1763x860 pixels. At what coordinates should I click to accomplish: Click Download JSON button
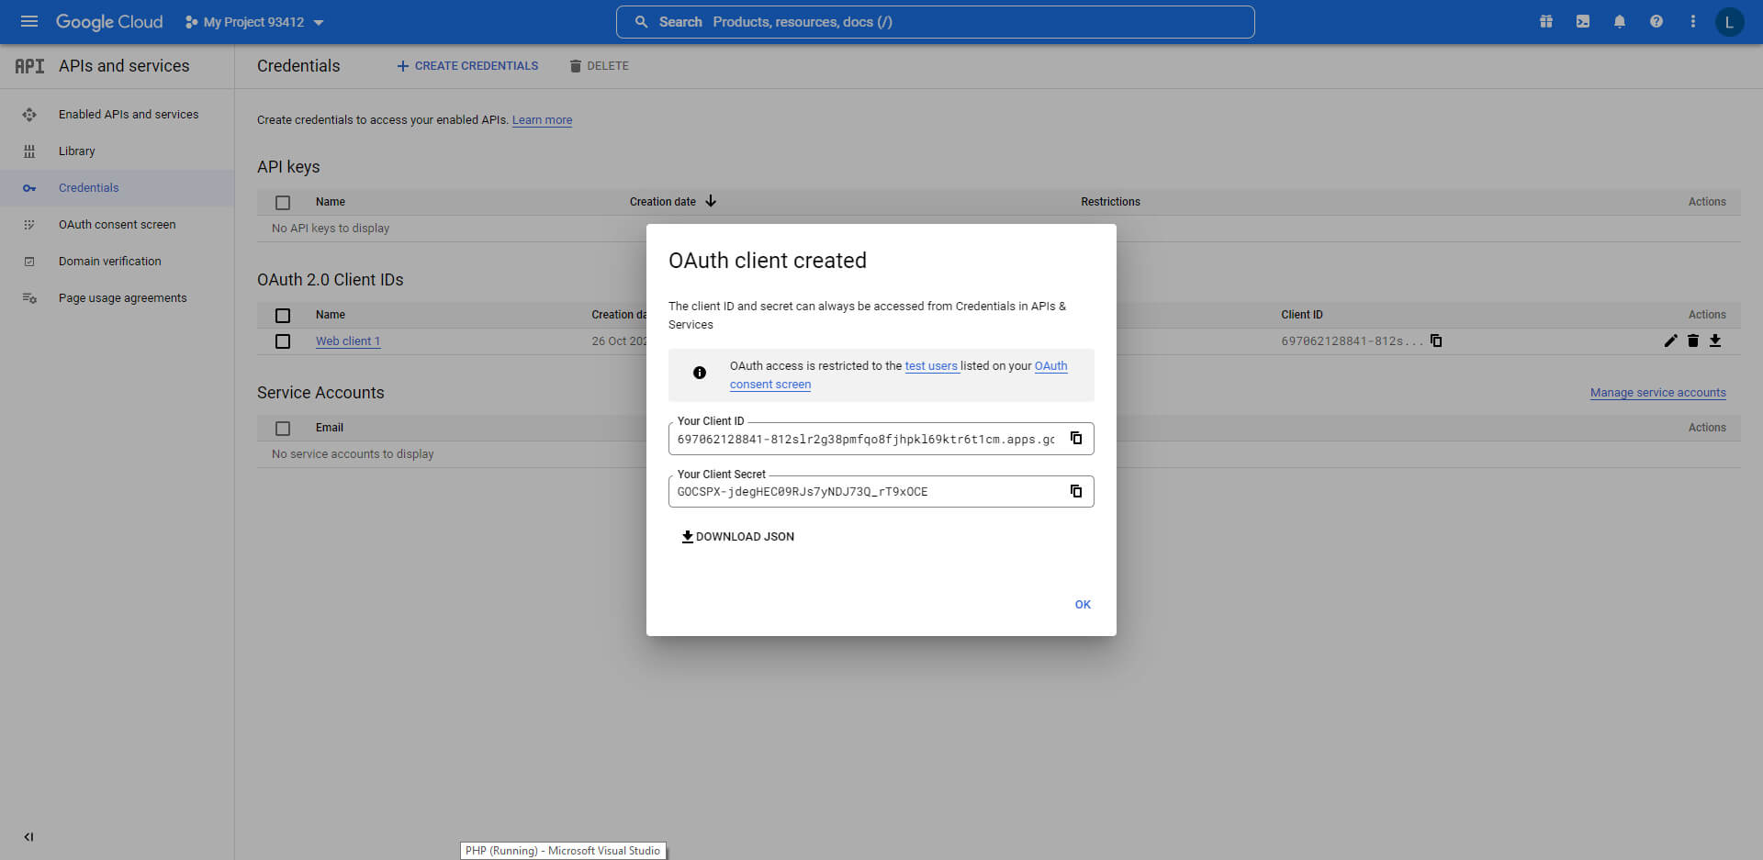[737, 537]
